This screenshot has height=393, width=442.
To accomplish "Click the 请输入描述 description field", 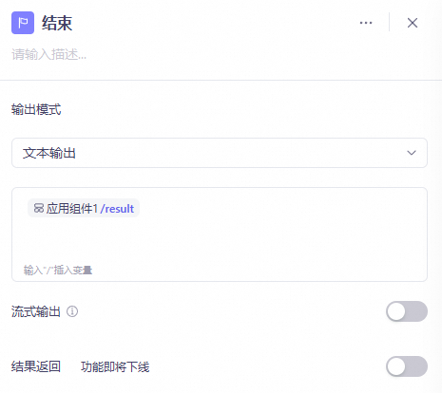I will click(x=48, y=54).
